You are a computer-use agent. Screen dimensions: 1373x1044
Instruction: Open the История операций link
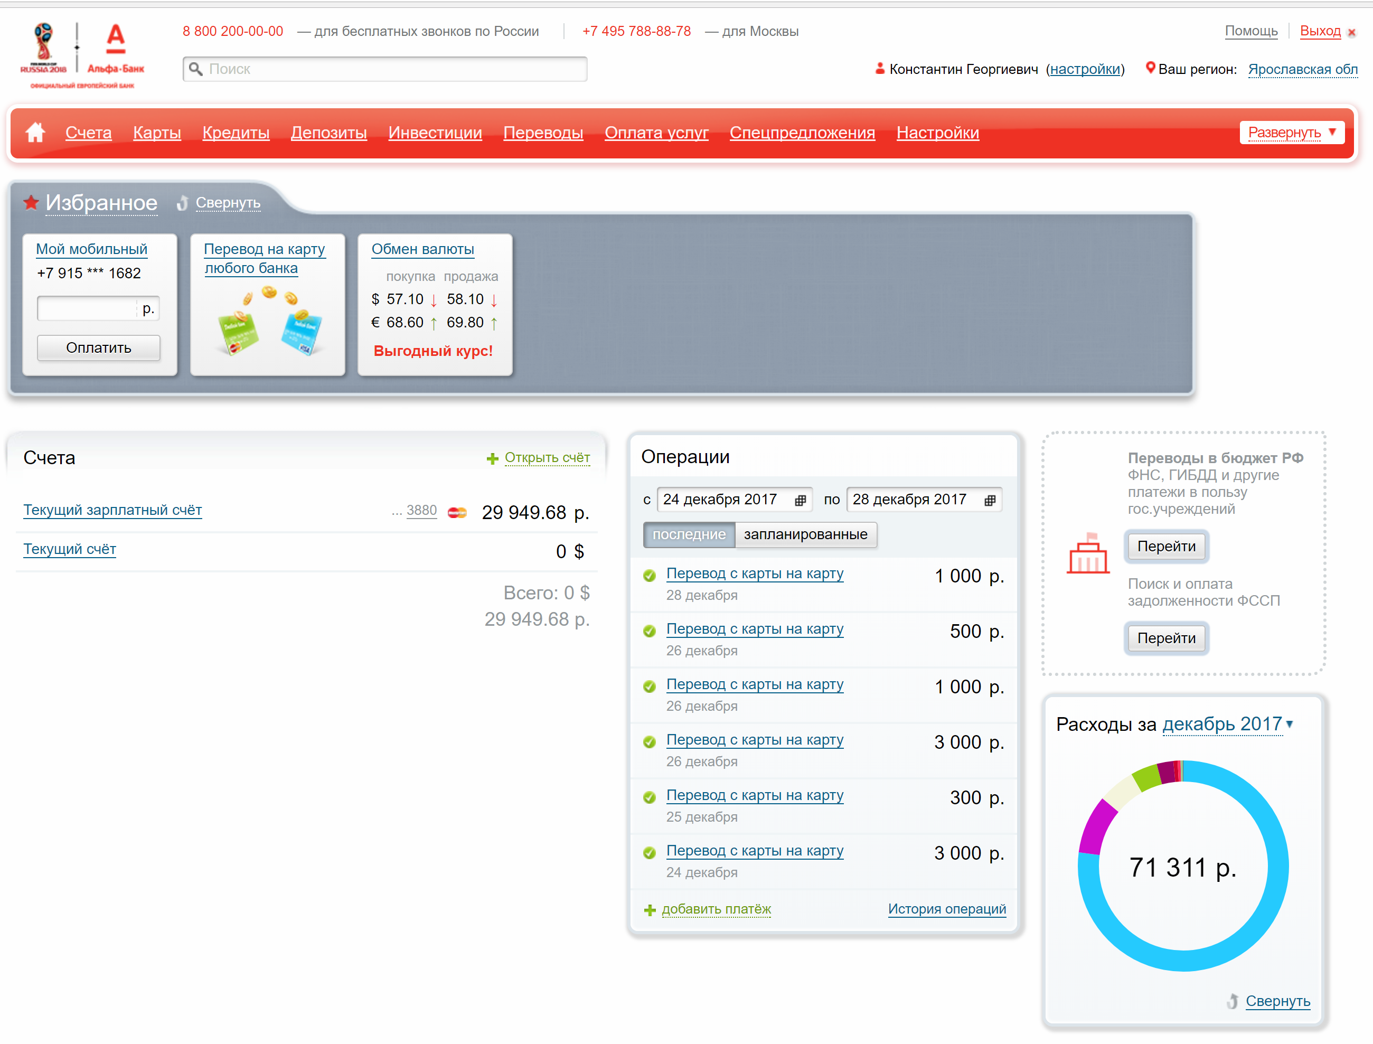pyautogui.click(x=946, y=908)
